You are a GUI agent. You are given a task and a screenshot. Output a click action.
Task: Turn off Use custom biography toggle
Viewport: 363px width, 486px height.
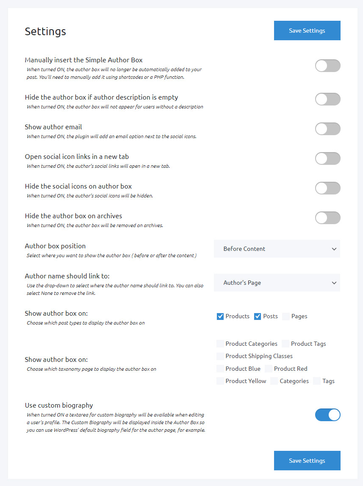coord(327,415)
